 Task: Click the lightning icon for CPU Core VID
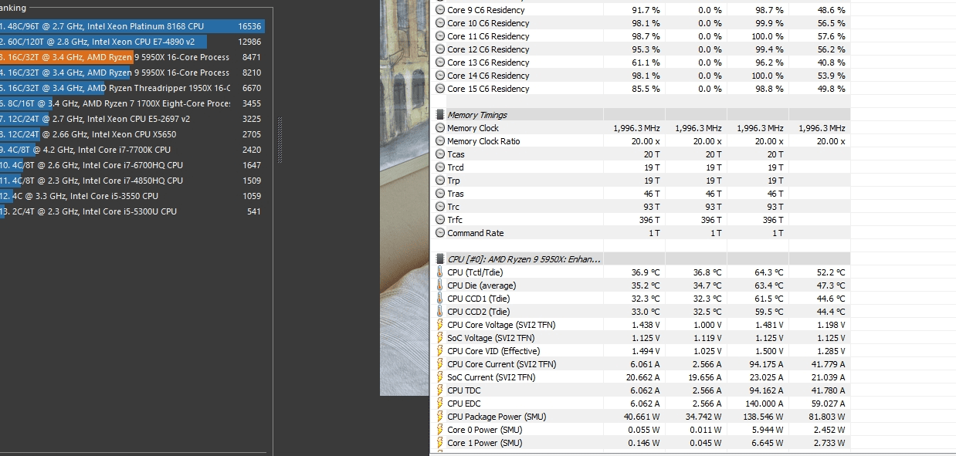[x=440, y=351]
